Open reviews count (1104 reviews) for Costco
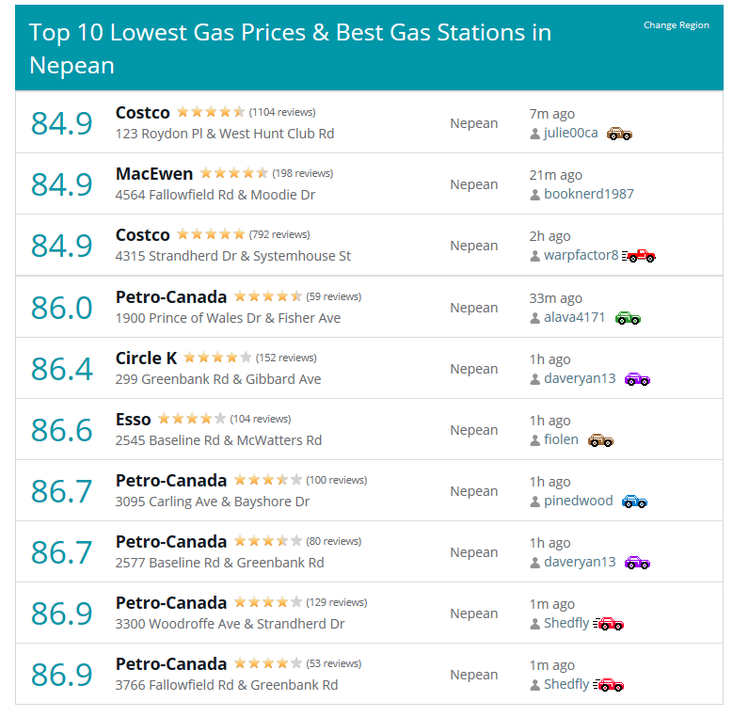 (282, 112)
